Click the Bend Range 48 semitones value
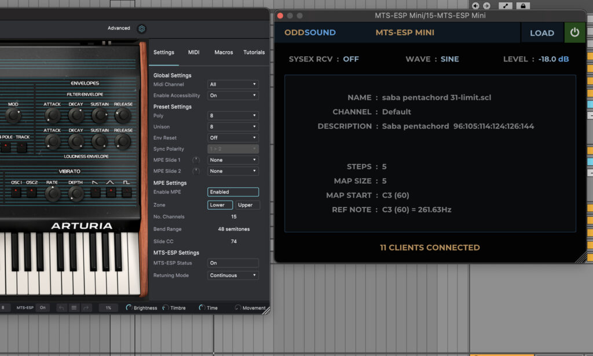This screenshot has height=356, width=593. [234, 229]
